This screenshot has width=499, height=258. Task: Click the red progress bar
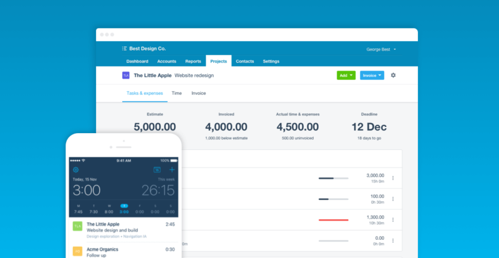click(333, 220)
